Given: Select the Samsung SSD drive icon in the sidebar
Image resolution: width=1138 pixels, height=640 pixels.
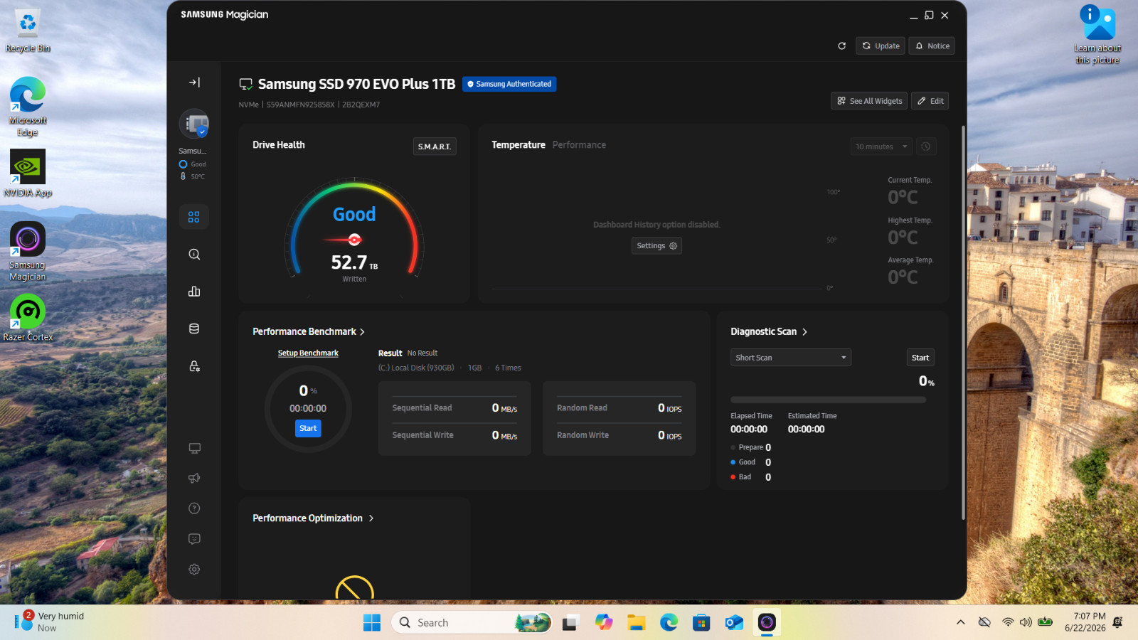Looking at the screenshot, I should pos(194,124).
